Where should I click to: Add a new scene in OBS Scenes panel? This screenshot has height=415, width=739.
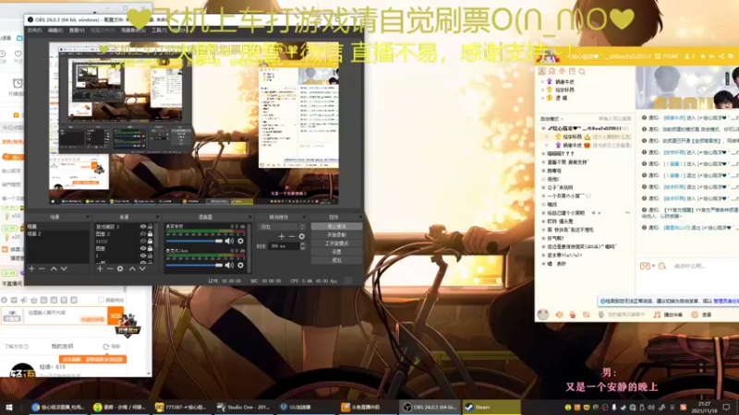coord(31,268)
